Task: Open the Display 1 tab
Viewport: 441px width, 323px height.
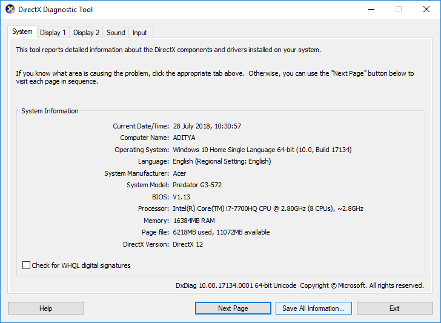Action: coord(53,33)
